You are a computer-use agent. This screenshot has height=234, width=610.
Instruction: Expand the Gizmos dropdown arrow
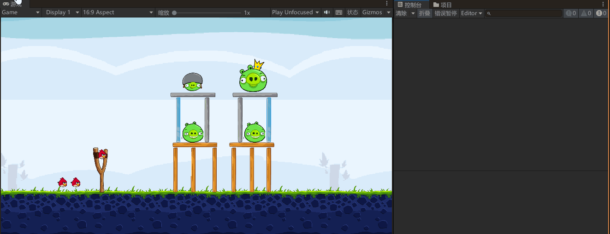388,12
